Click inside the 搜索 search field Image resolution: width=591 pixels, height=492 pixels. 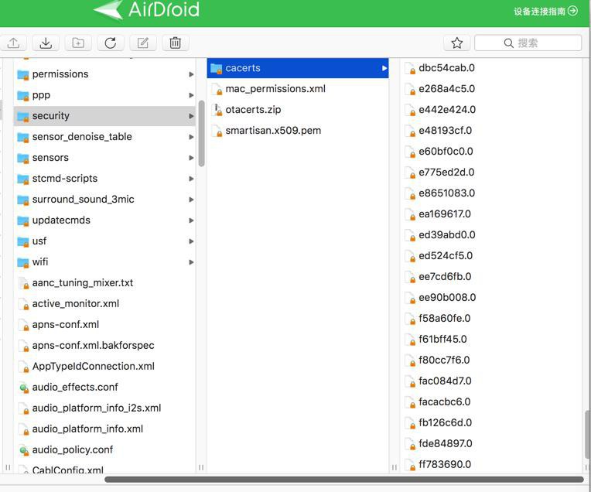(x=528, y=43)
